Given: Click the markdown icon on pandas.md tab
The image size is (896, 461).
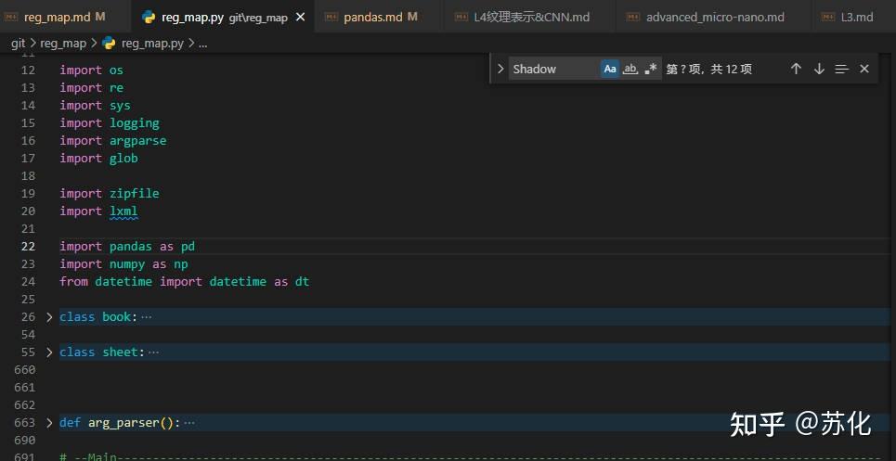Looking at the screenshot, I should pos(331,17).
